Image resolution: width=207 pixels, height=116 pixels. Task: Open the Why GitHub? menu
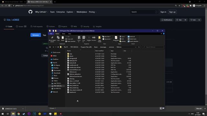(41, 12)
